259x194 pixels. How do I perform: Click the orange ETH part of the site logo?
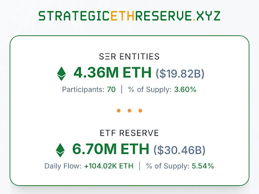click(122, 16)
